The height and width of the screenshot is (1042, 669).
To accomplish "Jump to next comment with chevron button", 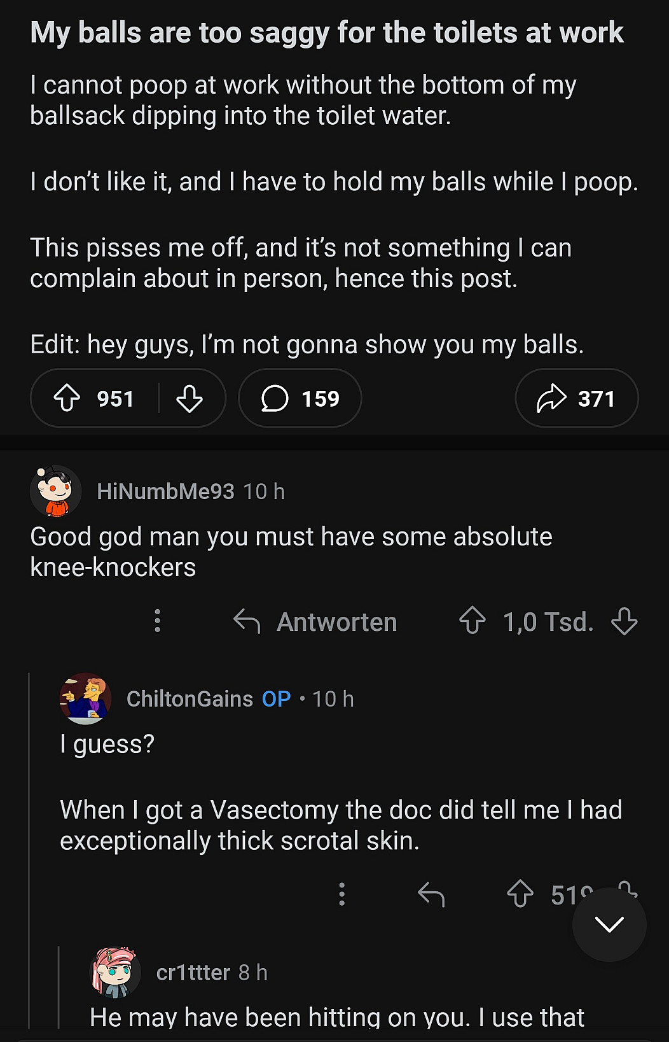I will tap(609, 924).
